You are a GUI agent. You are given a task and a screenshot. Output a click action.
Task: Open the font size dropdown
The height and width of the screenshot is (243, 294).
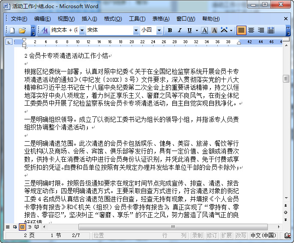159,30
